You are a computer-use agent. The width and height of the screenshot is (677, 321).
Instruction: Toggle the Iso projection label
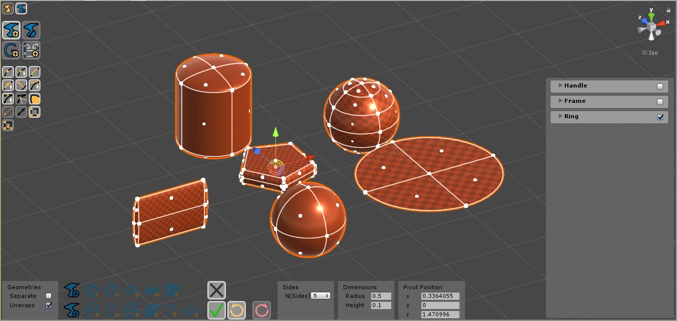[650, 53]
